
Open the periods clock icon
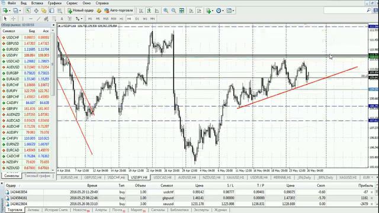point(219,11)
